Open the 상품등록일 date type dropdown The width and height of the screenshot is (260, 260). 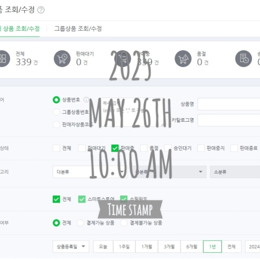(x=71, y=247)
